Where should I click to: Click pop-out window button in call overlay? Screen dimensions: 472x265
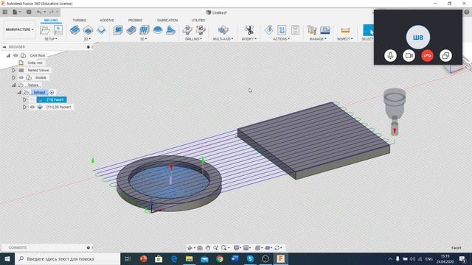(445, 56)
